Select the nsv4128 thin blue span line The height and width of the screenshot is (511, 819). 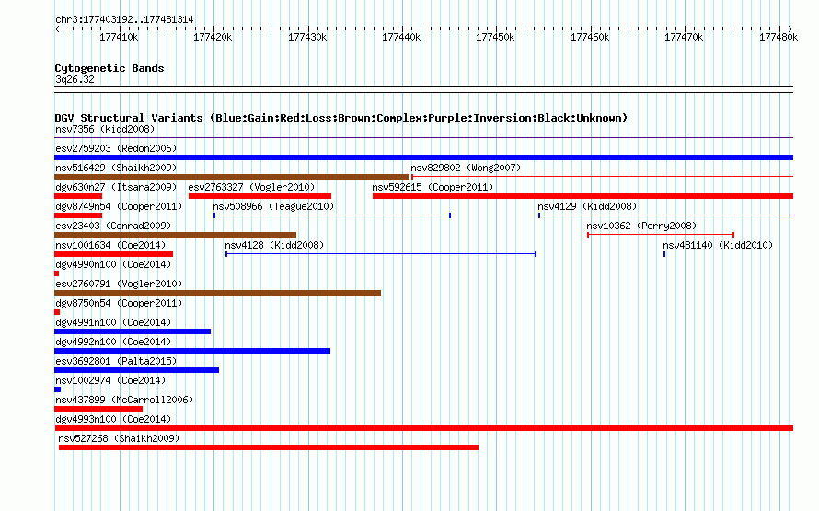[381, 254]
